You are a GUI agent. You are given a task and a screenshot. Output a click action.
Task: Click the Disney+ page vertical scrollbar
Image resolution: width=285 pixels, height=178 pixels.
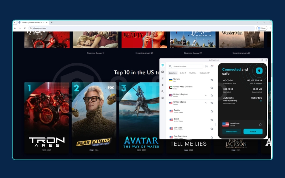(271, 70)
